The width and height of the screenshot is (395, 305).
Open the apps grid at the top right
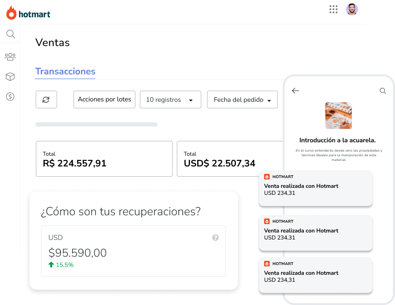(333, 9)
